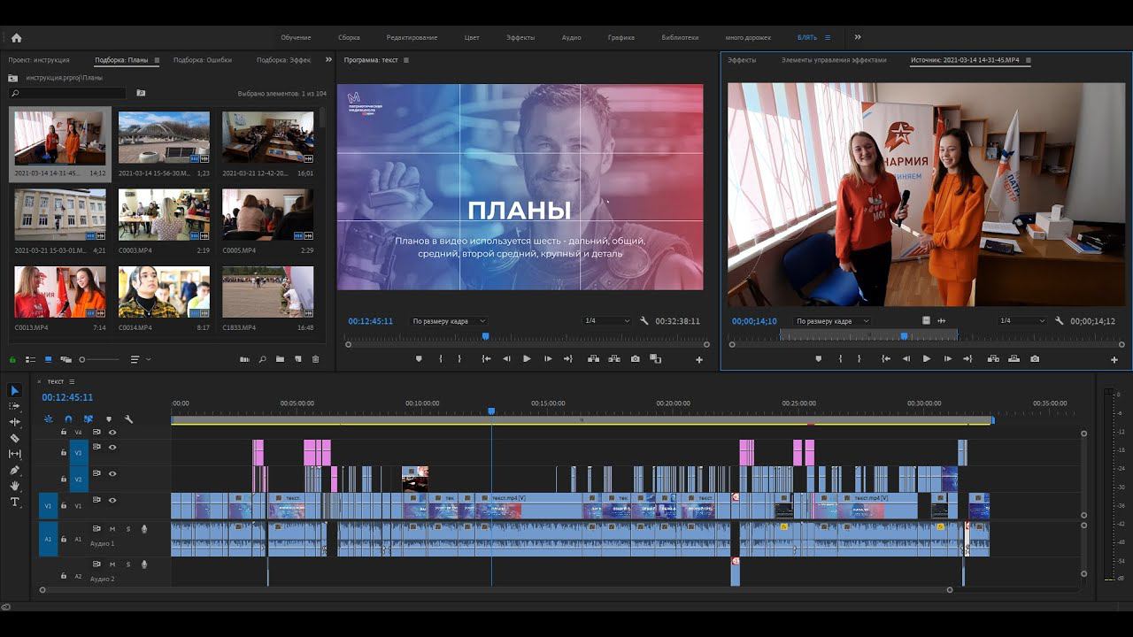1133x637 pixels.
Task: Toggle lock on track V2
Action: tap(64, 479)
